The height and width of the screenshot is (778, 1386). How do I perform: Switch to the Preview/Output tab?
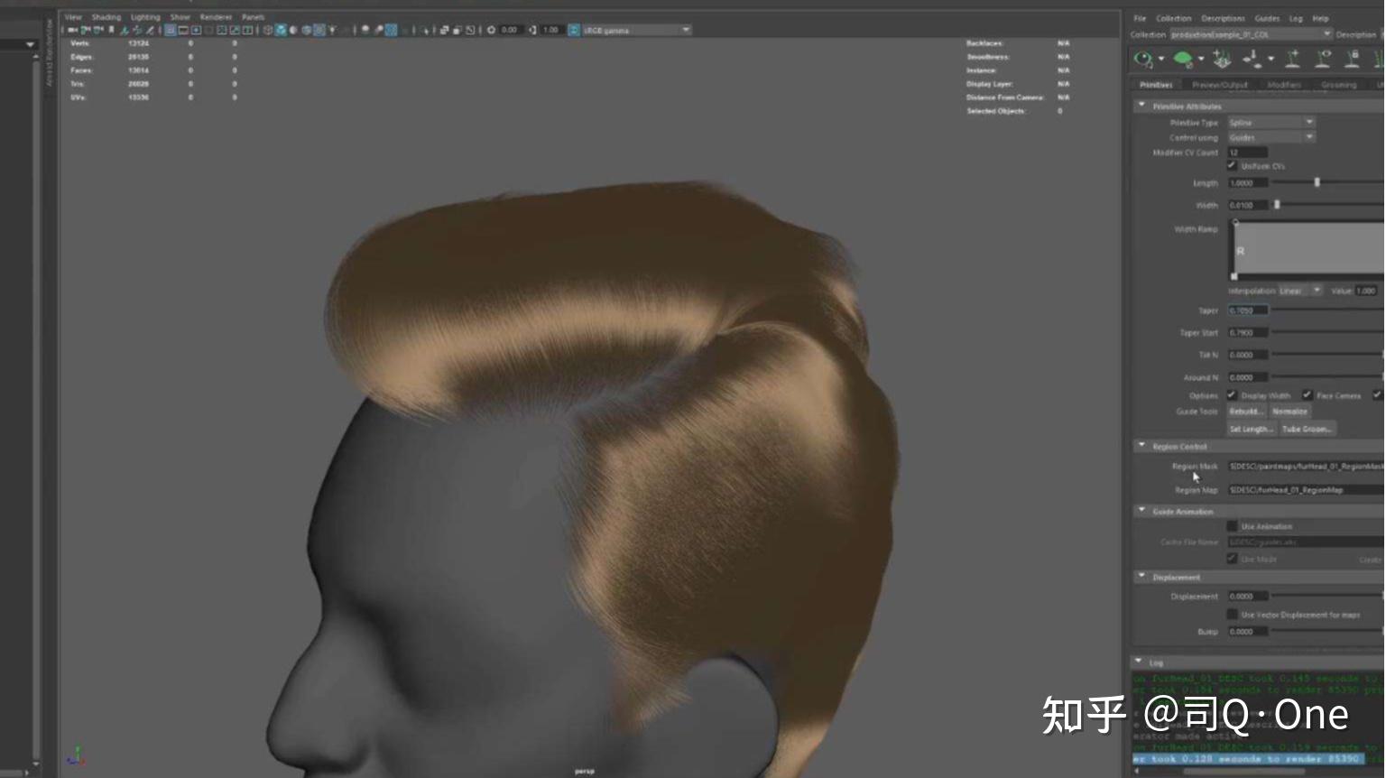pos(1219,85)
